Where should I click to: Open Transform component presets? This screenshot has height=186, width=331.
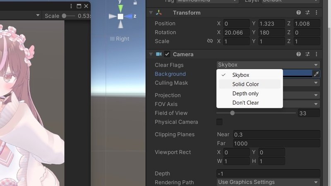[307, 12]
